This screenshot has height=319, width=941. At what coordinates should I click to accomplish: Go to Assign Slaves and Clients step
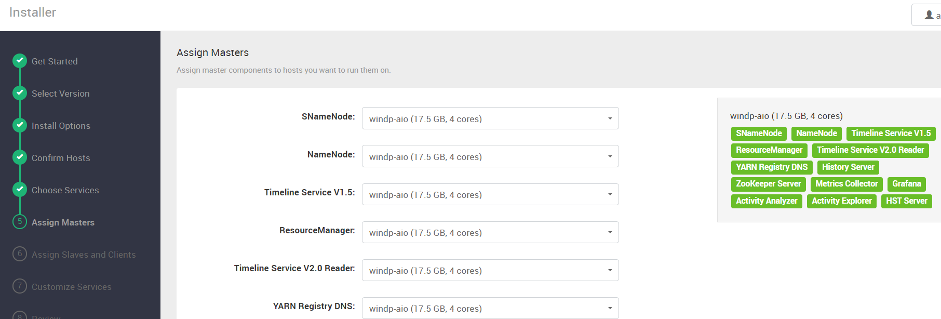point(84,255)
